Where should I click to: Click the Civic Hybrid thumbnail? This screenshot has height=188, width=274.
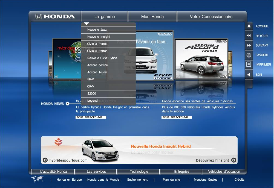(154, 56)
